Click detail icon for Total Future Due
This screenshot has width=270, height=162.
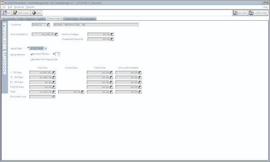click(112, 92)
